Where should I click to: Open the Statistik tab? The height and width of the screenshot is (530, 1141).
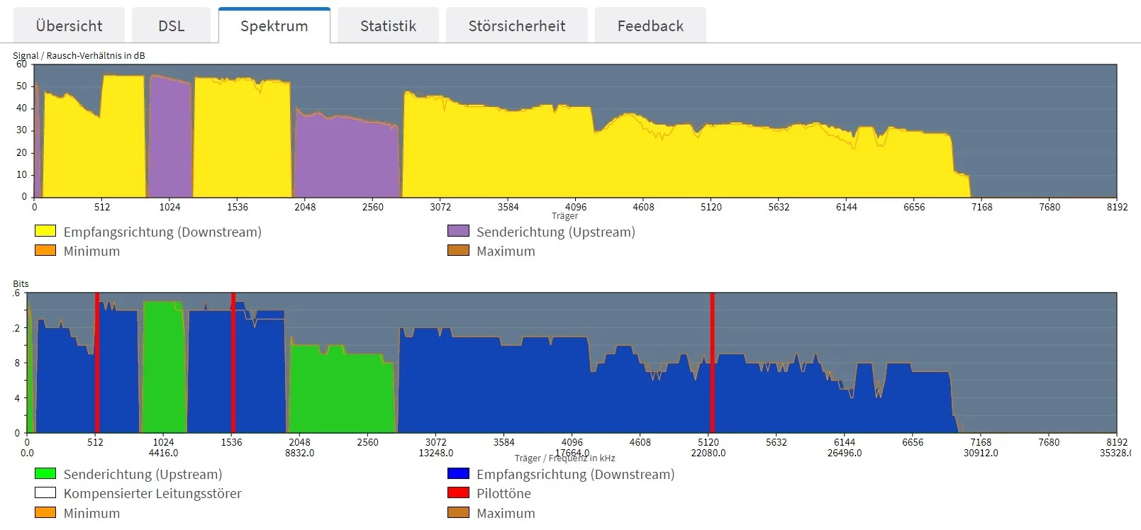click(x=388, y=26)
